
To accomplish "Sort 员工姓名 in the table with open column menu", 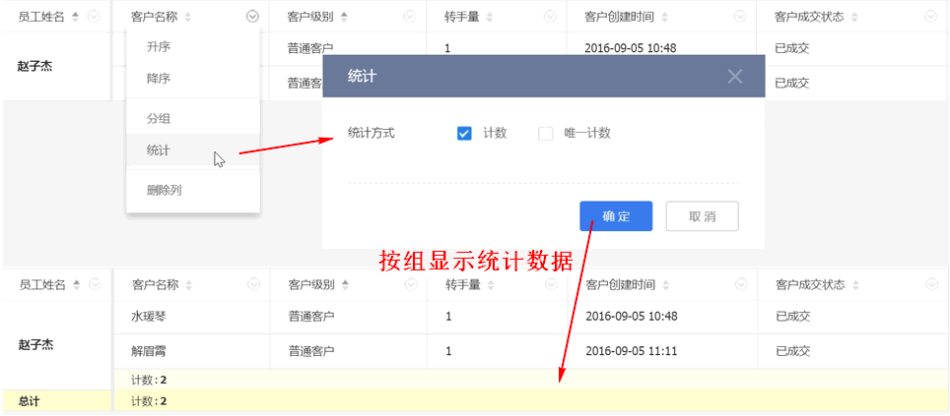I will coord(75,17).
